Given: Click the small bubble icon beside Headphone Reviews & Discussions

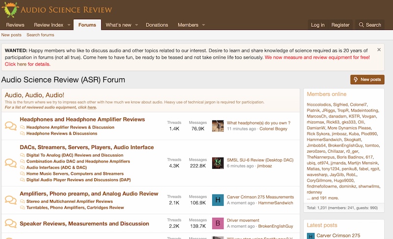Looking at the screenshot, I should [x=22, y=134].
